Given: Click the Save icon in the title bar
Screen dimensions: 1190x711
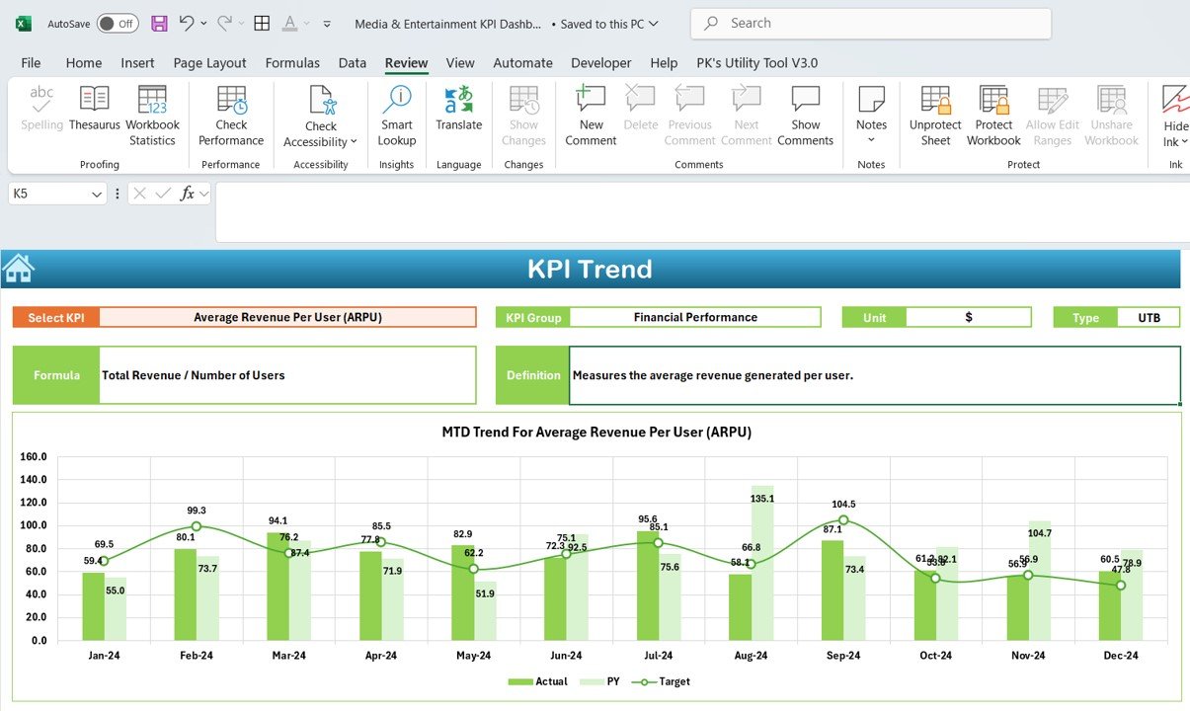Looking at the screenshot, I should [159, 23].
